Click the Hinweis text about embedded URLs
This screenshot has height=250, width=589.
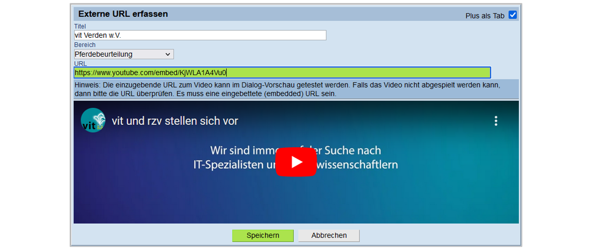coord(287,89)
